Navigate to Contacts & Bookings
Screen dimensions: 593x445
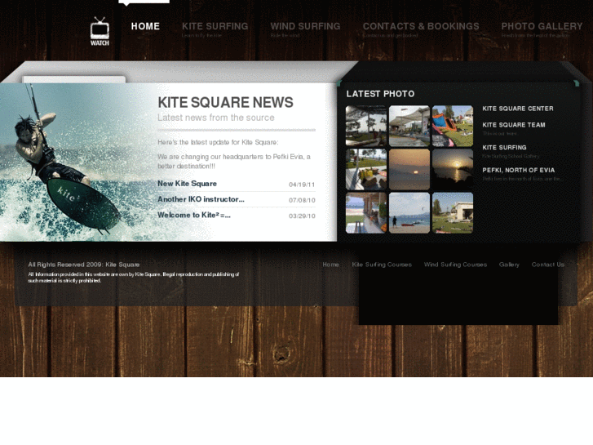pos(421,26)
